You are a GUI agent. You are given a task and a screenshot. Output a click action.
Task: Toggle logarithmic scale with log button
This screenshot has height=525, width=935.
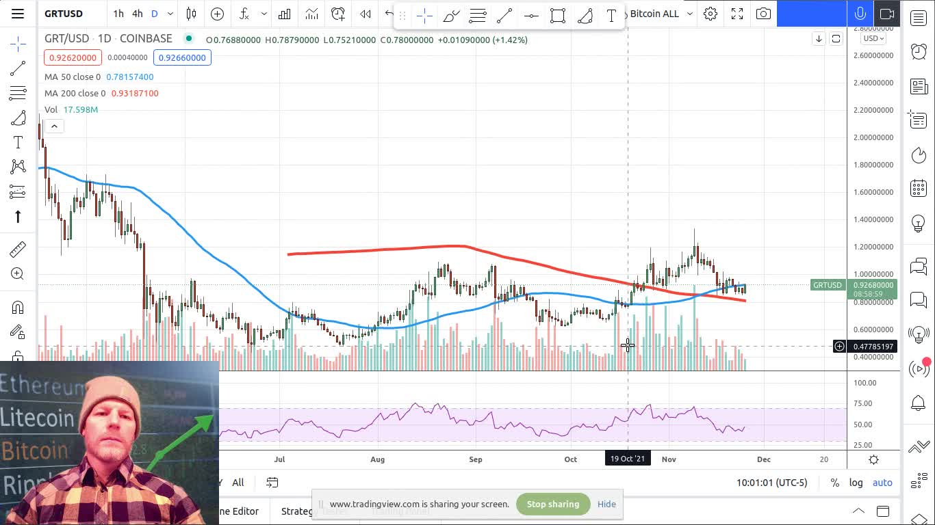pyautogui.click(x=856, y=483)
